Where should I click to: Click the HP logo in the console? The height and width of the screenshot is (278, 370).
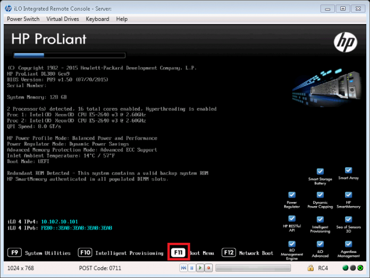346,42
